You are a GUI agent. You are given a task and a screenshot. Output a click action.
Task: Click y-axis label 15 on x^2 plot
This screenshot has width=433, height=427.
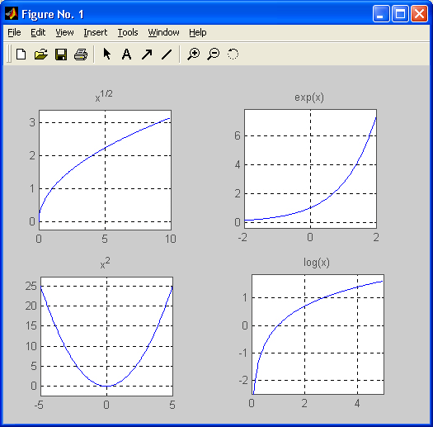tap(31, 325)
